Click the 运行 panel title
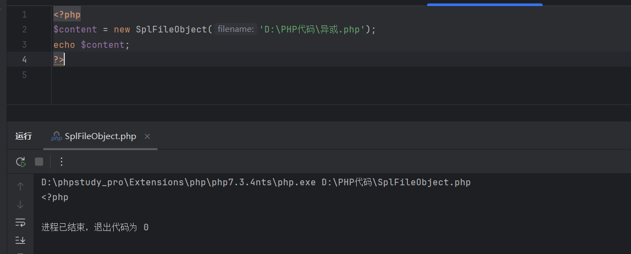This screenshot has width=631, height=254. [24, 136]
